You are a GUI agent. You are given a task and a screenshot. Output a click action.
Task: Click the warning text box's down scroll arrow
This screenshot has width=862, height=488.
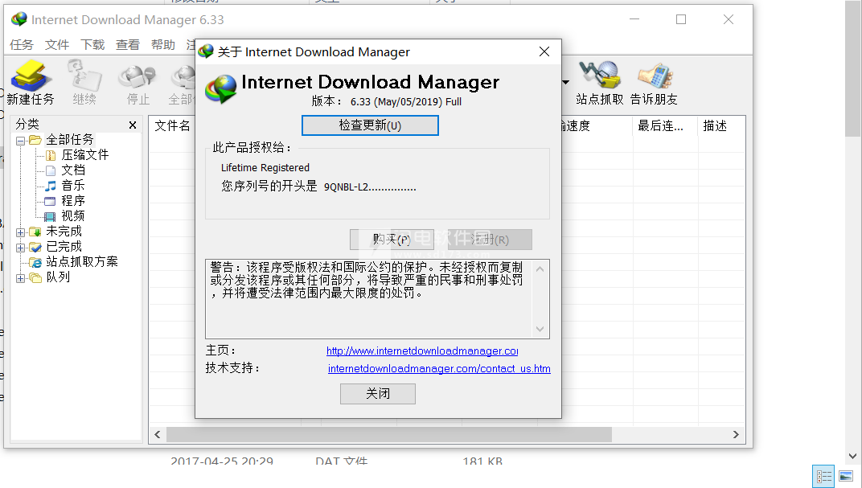540,329
